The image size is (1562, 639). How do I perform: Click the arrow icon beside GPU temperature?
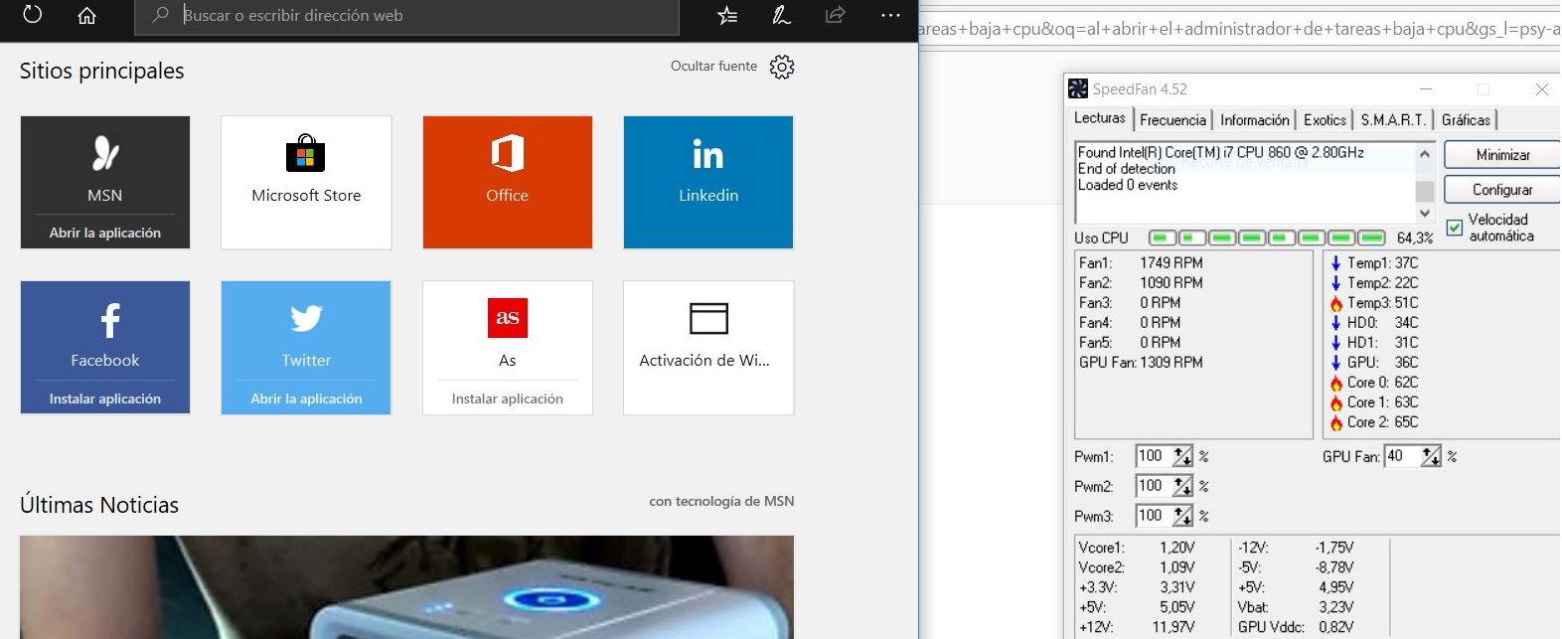[x=1335, y=363]
